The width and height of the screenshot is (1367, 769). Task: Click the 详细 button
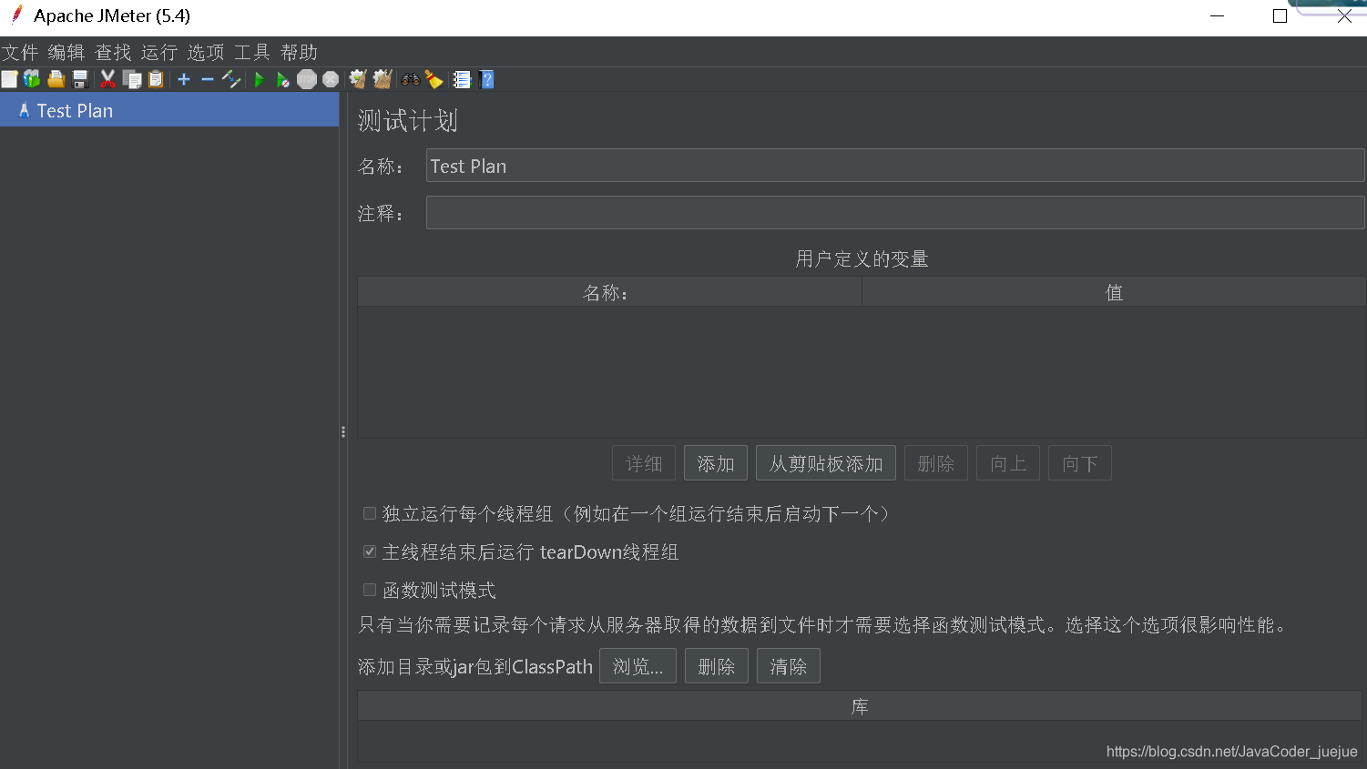(x=644, y=463)
